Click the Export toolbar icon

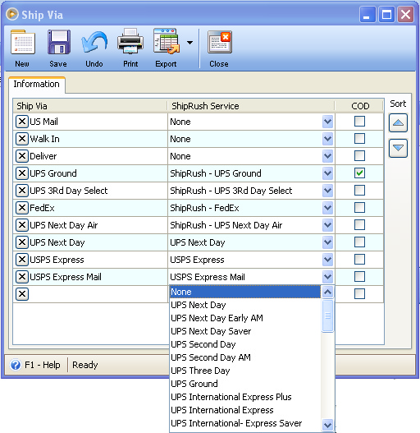[x=167, y=41]
